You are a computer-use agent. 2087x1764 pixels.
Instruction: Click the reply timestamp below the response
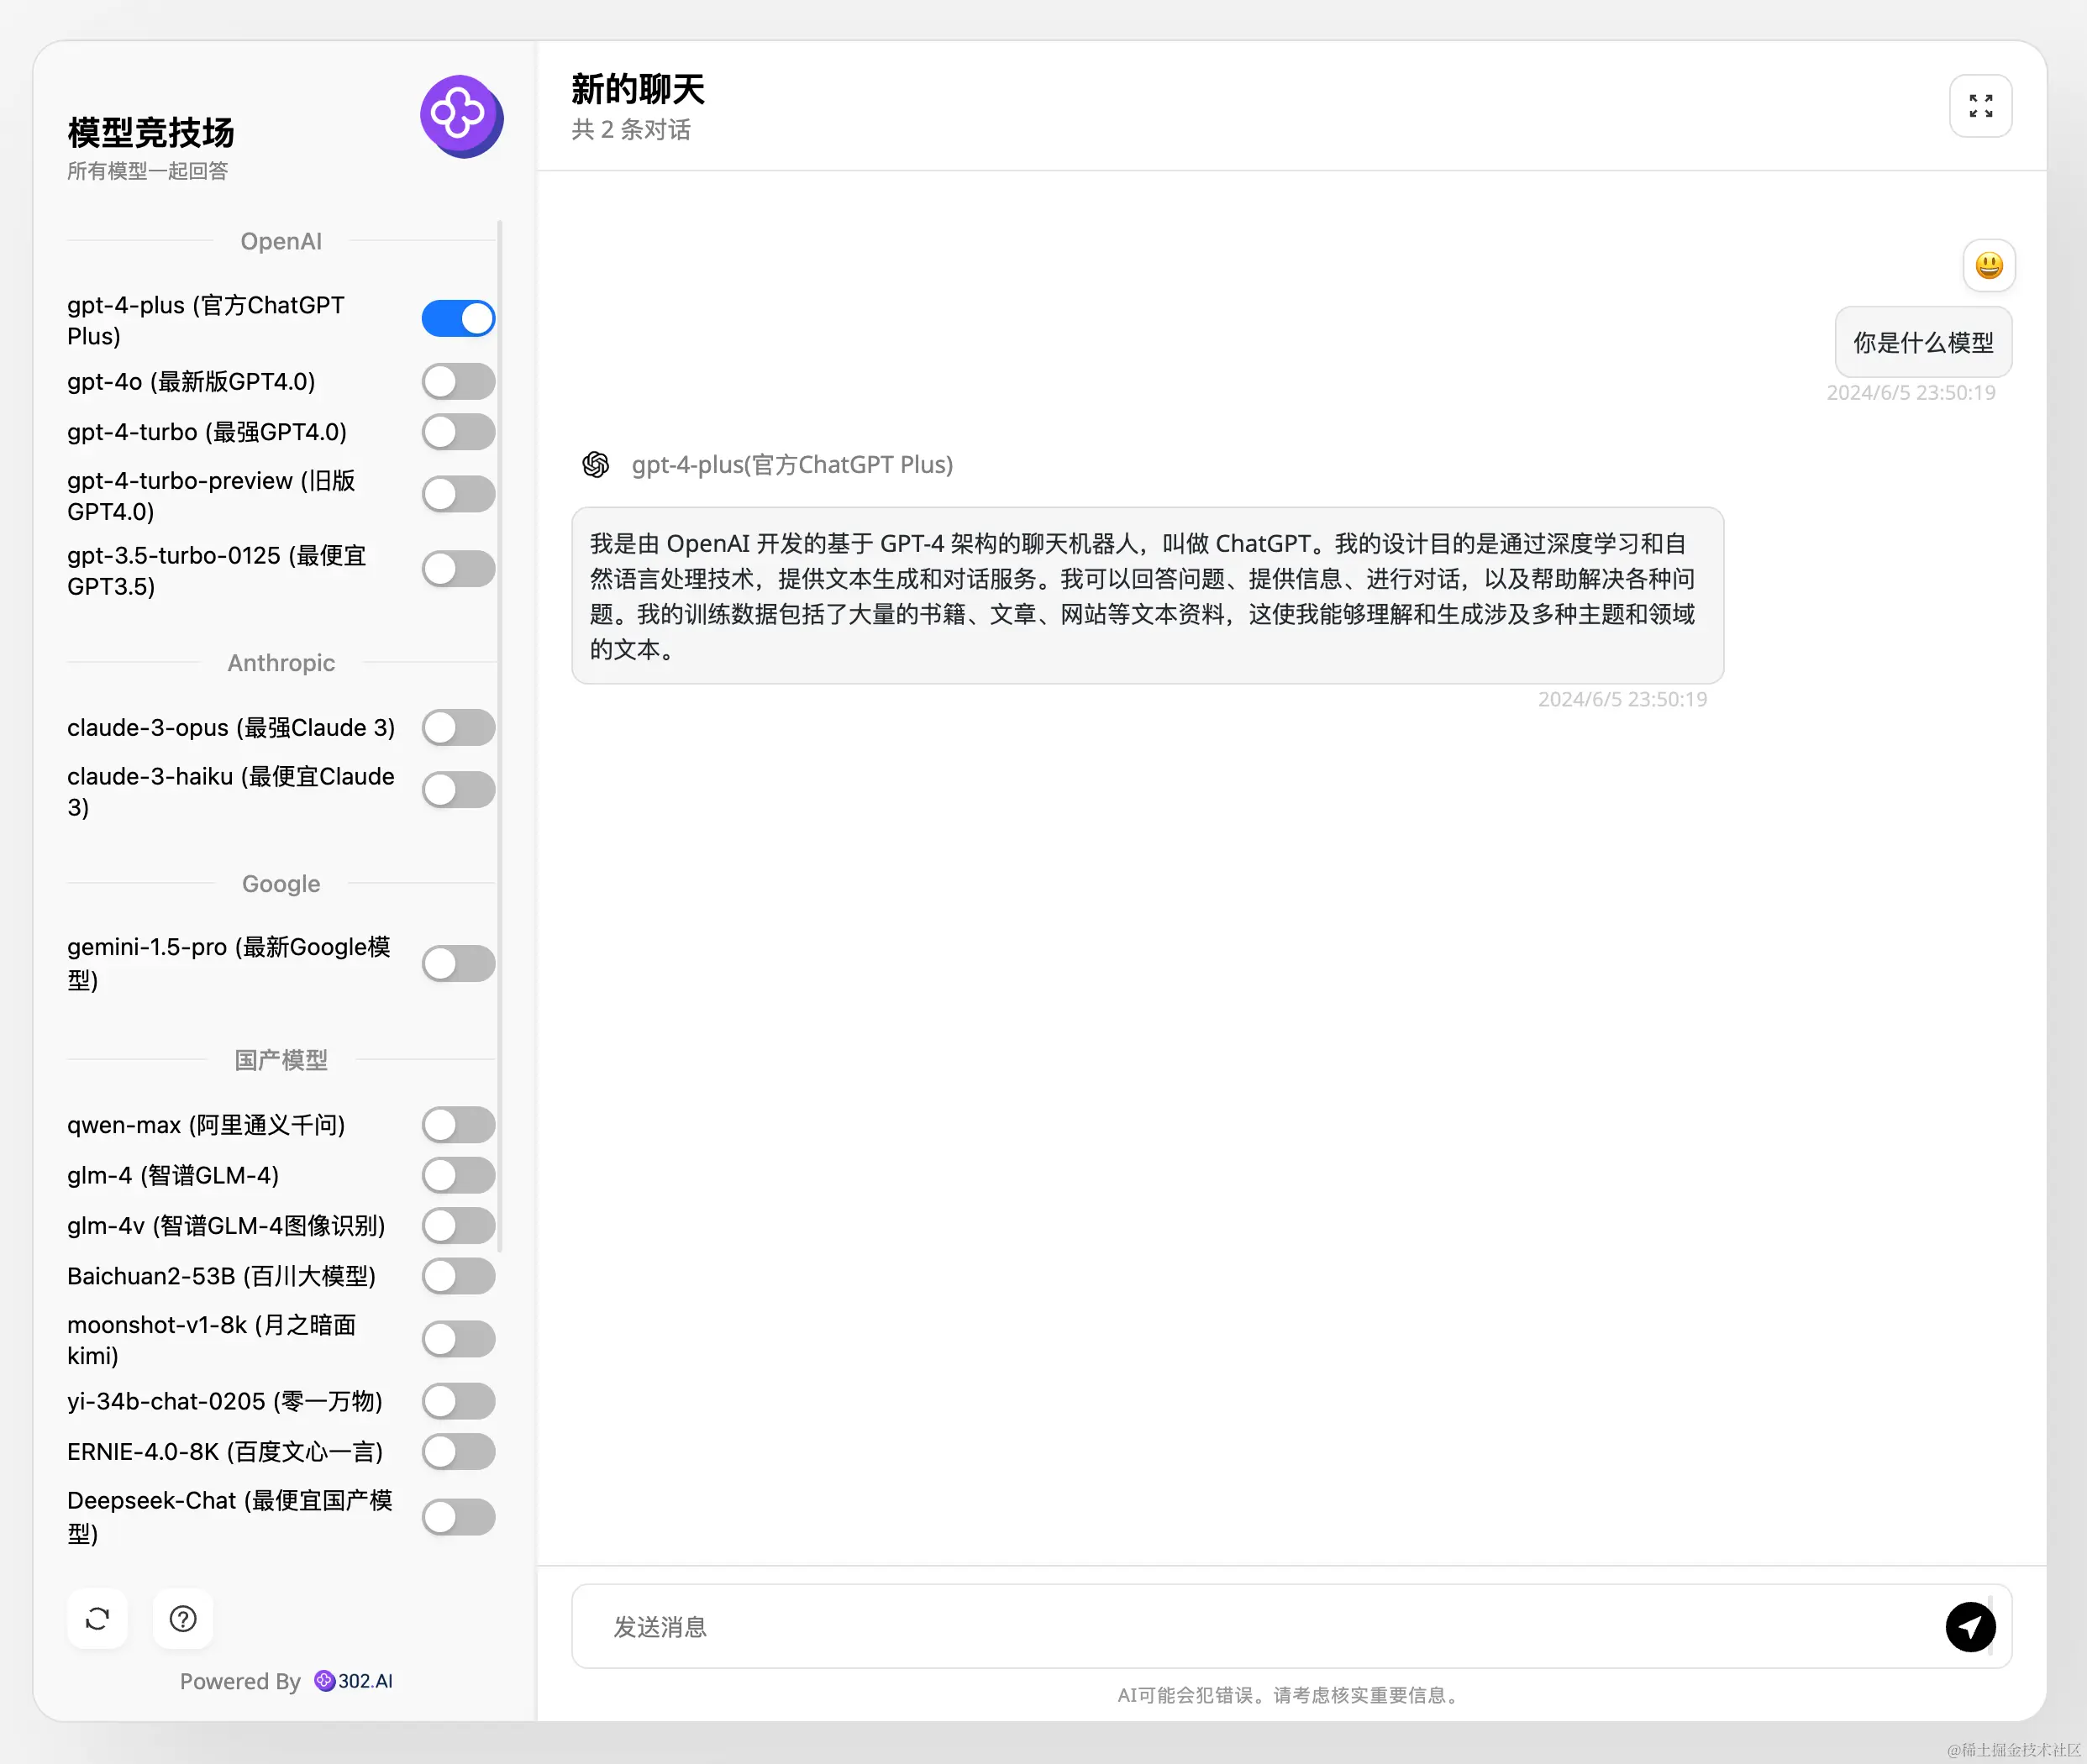[1622, 699]
